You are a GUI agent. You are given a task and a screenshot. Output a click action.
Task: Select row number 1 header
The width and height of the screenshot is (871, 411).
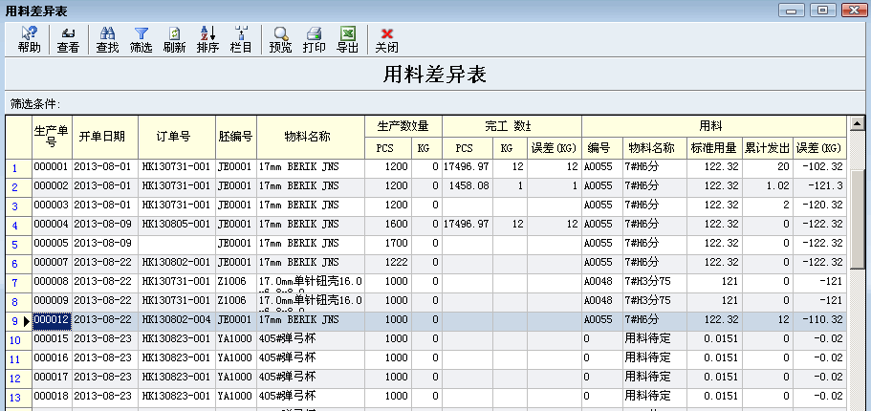click(x=18, y=168)
